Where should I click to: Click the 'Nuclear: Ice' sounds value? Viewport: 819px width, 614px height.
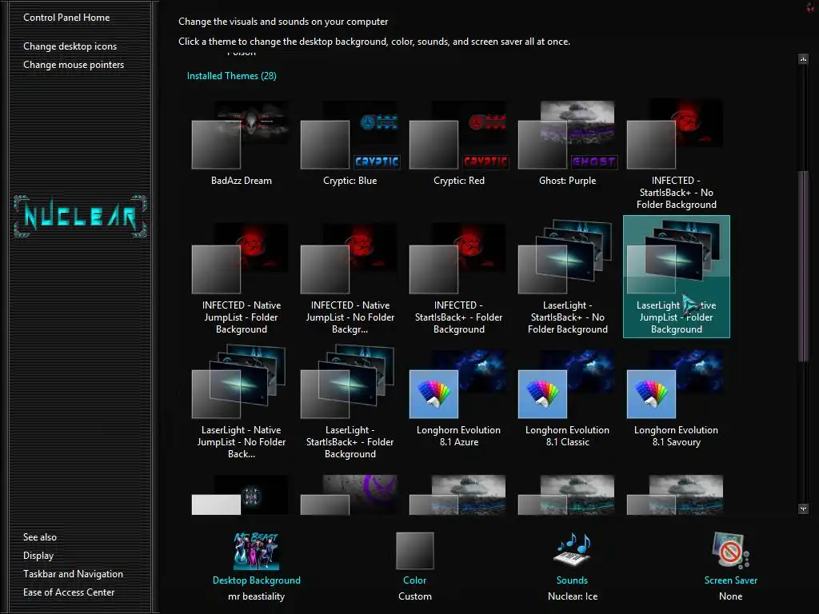pyautogui.click(x=573, y=596)
